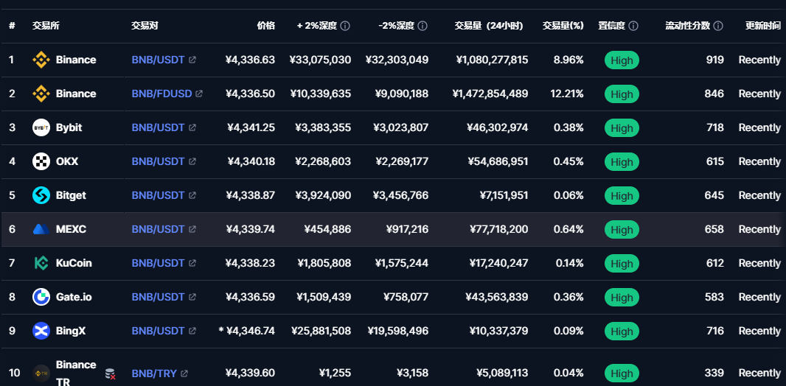Click the KuCoin exchange logo
Viewport: 786px width, 386px height.
[41, 263]
